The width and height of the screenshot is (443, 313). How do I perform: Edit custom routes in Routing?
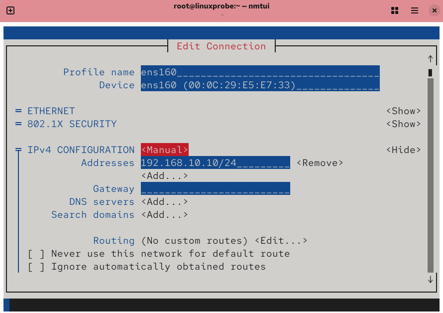point(281,241)
